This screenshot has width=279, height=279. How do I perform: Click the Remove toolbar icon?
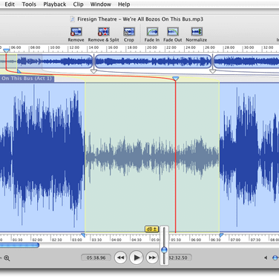pyautogui.click(x=76, y=32)
